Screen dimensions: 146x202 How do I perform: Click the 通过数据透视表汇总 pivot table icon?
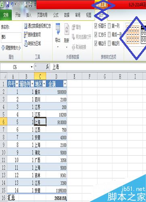[x=25, y=26]
